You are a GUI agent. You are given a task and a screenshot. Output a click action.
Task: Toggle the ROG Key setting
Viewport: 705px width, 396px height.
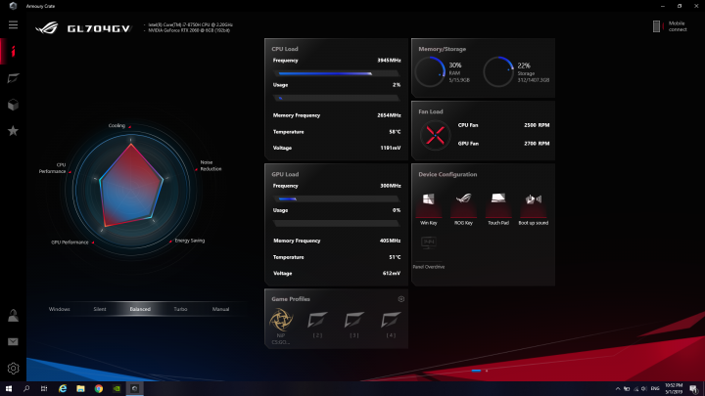tap(463, 207)
